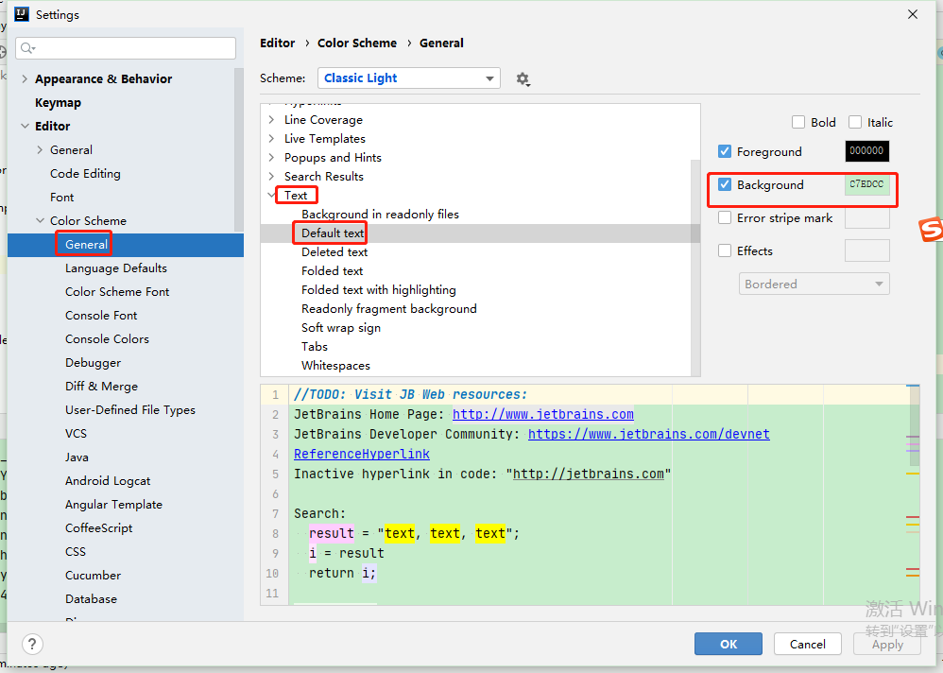943x673 pixels.
Task: Select Whitespaces item
Action: click(x=335, y=366)
